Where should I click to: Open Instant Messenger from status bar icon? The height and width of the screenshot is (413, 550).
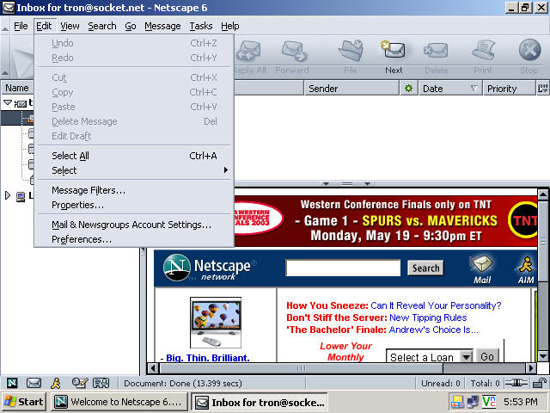pyautogui.click(x=55, y=383)
